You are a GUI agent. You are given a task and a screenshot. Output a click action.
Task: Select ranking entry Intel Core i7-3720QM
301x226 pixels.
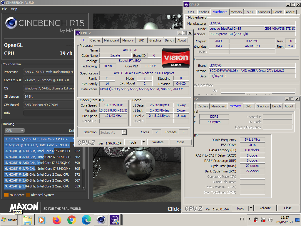pyautogui.click(x=42, y=163)
